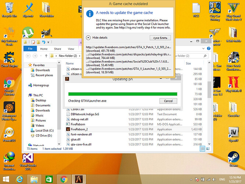Launch Euro Truck Simulator shortcut
This screenshot has width=245, height=184.
(234, 61)
